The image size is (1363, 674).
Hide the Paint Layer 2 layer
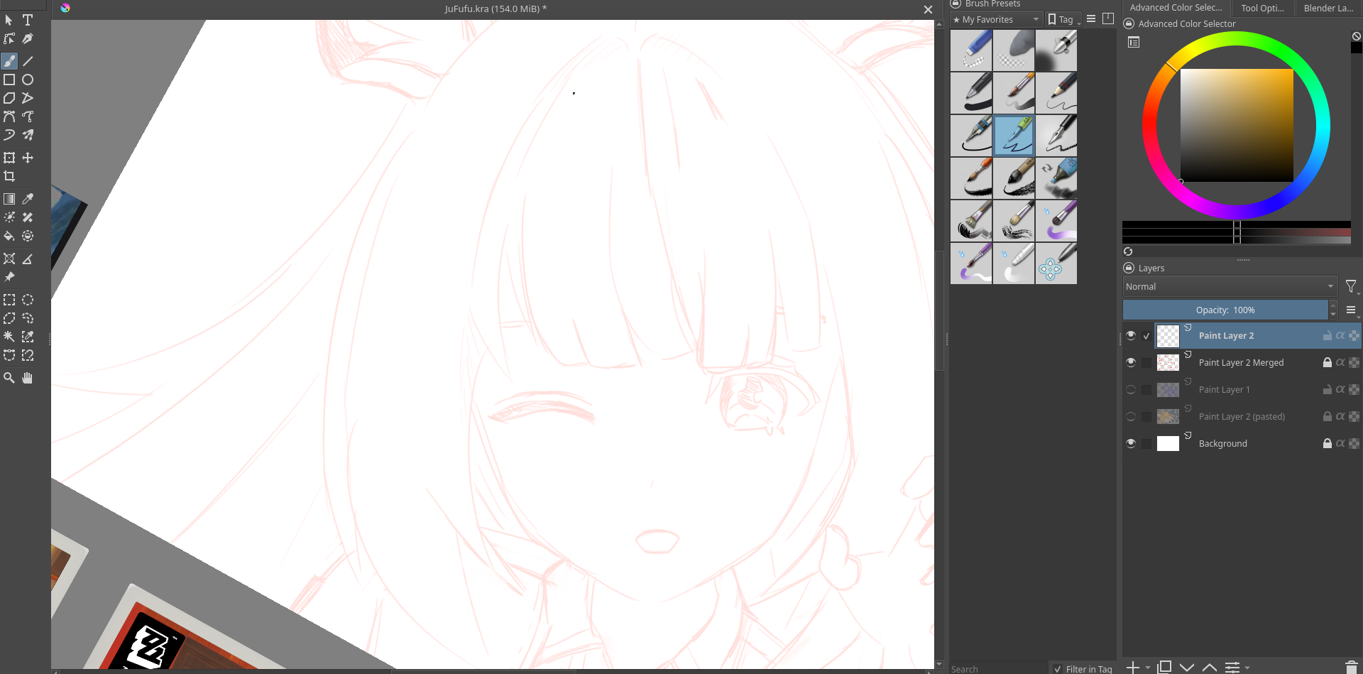pyautogui.click(x=1131, y=335)
